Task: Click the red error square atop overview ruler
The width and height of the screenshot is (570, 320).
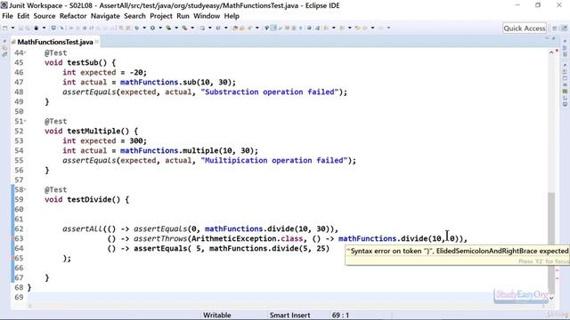Action: coord(557,51)
